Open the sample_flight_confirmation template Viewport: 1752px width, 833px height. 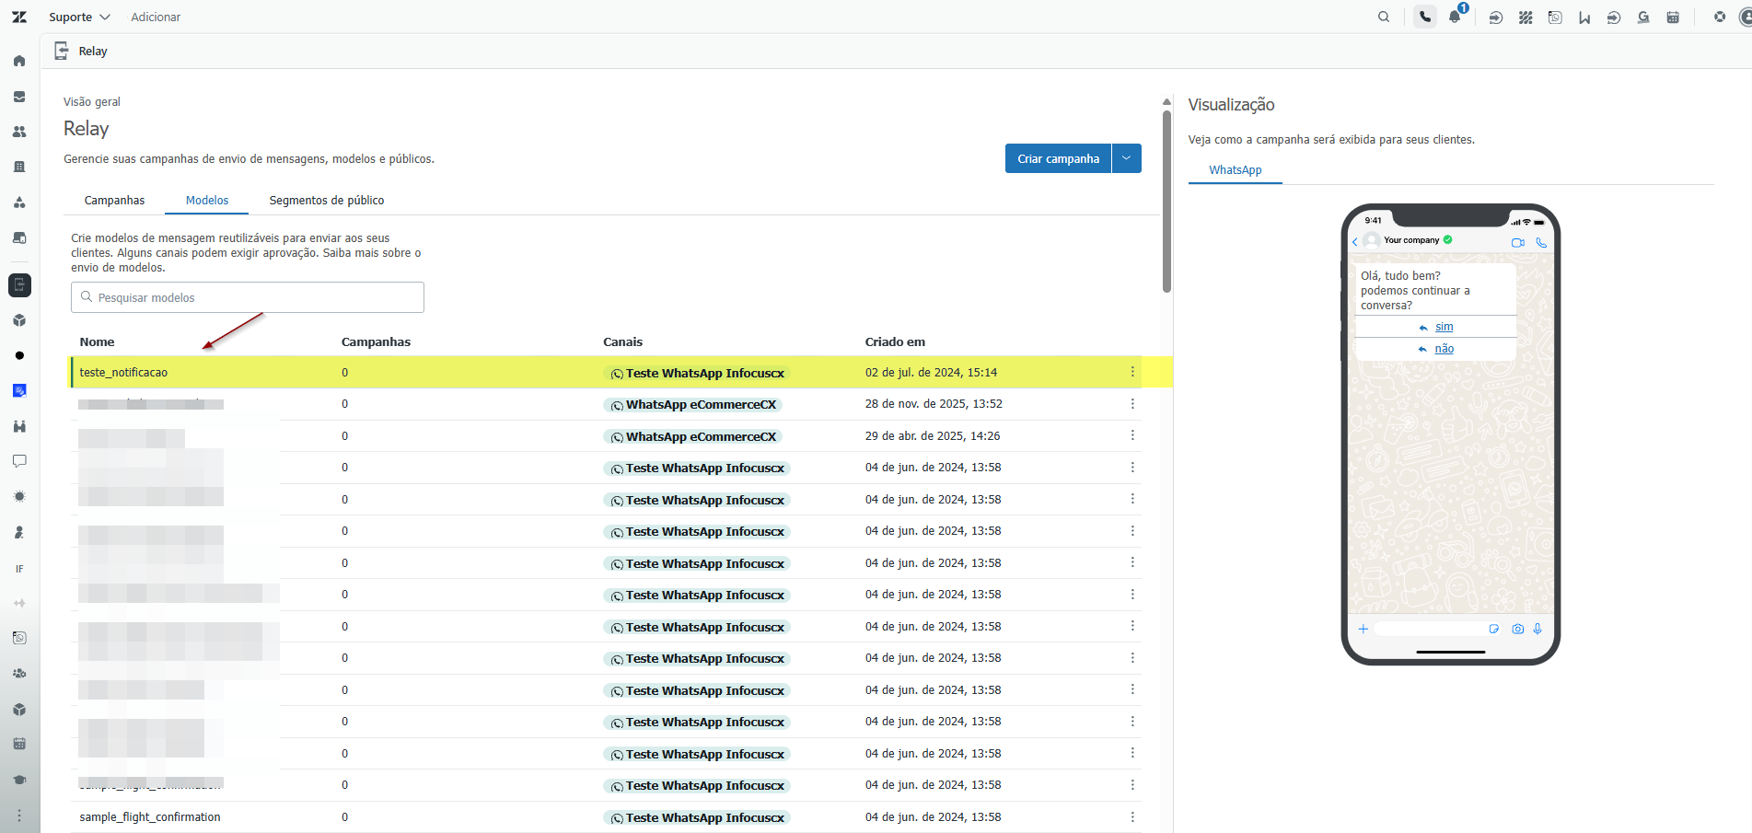tap(150, 817)
